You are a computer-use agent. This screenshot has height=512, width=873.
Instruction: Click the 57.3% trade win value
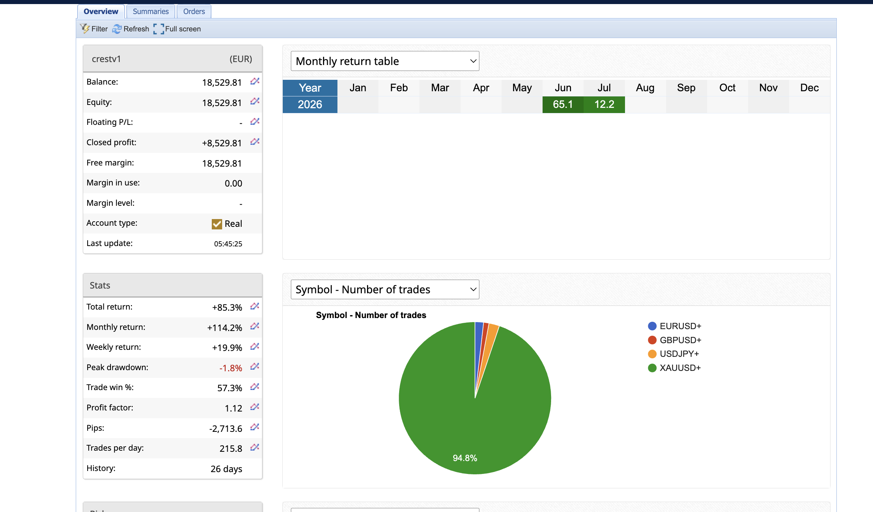click(230, 388)
